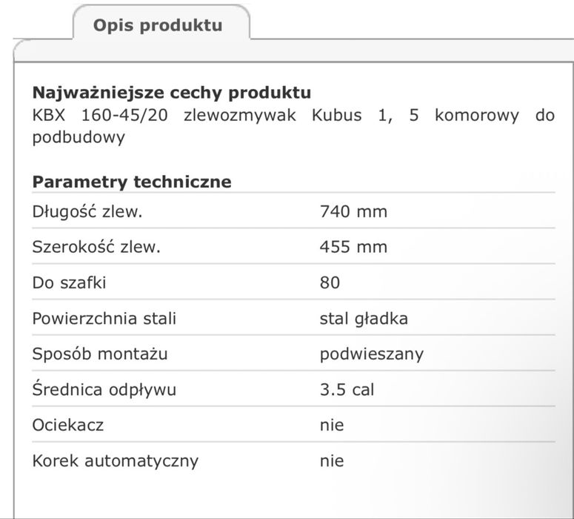
Task: Click the Parametry techniczne heading
Action: [132, 182]
